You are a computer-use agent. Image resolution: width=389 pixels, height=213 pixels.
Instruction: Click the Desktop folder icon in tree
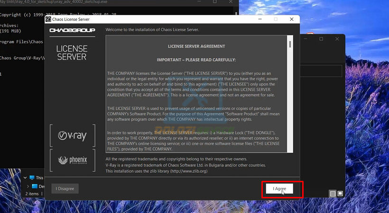tap(35, 186)
